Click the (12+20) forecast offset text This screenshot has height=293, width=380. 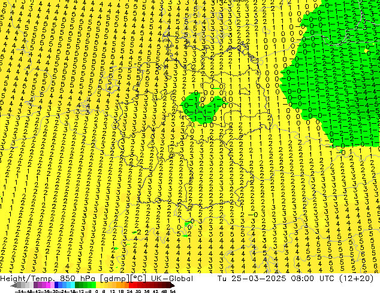pyautogui.click(x=355, y=279)
